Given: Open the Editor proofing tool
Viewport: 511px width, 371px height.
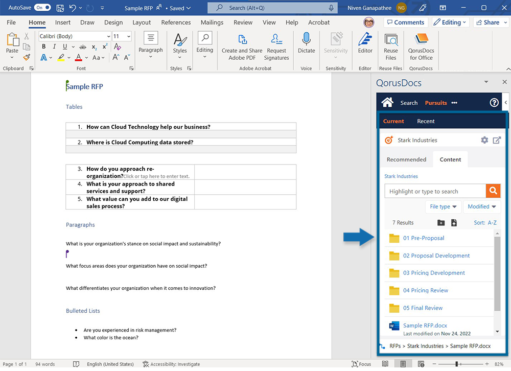Looking at the screenshot, I should 365,43.
